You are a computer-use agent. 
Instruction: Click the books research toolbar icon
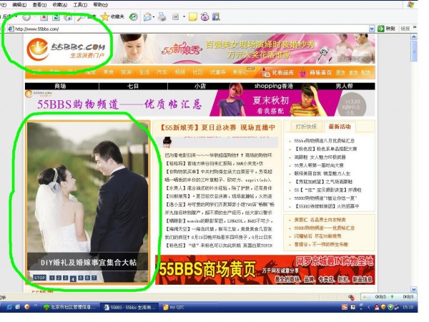click(216, 16)
